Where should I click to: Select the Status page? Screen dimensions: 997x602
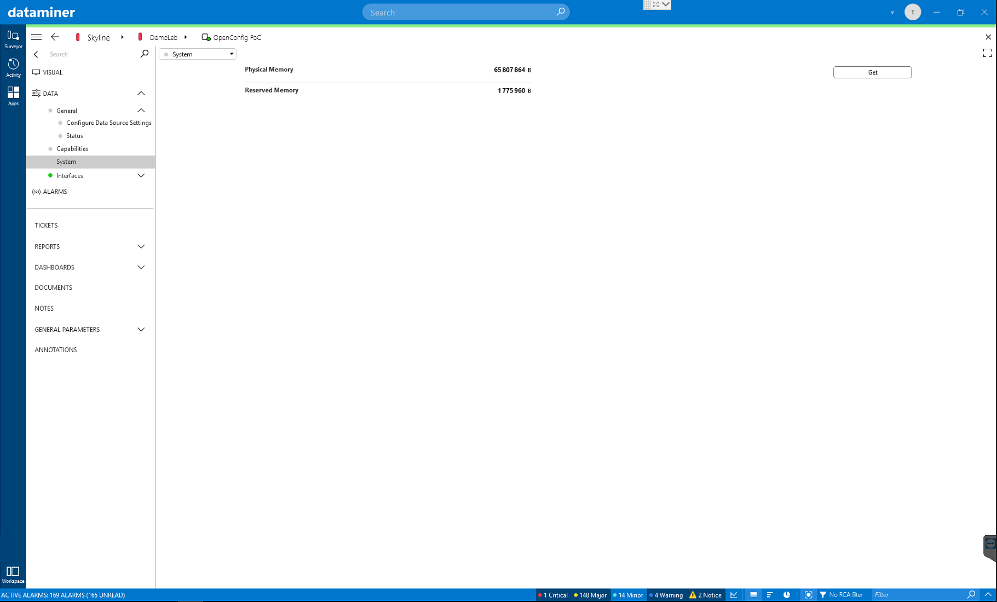74,136
